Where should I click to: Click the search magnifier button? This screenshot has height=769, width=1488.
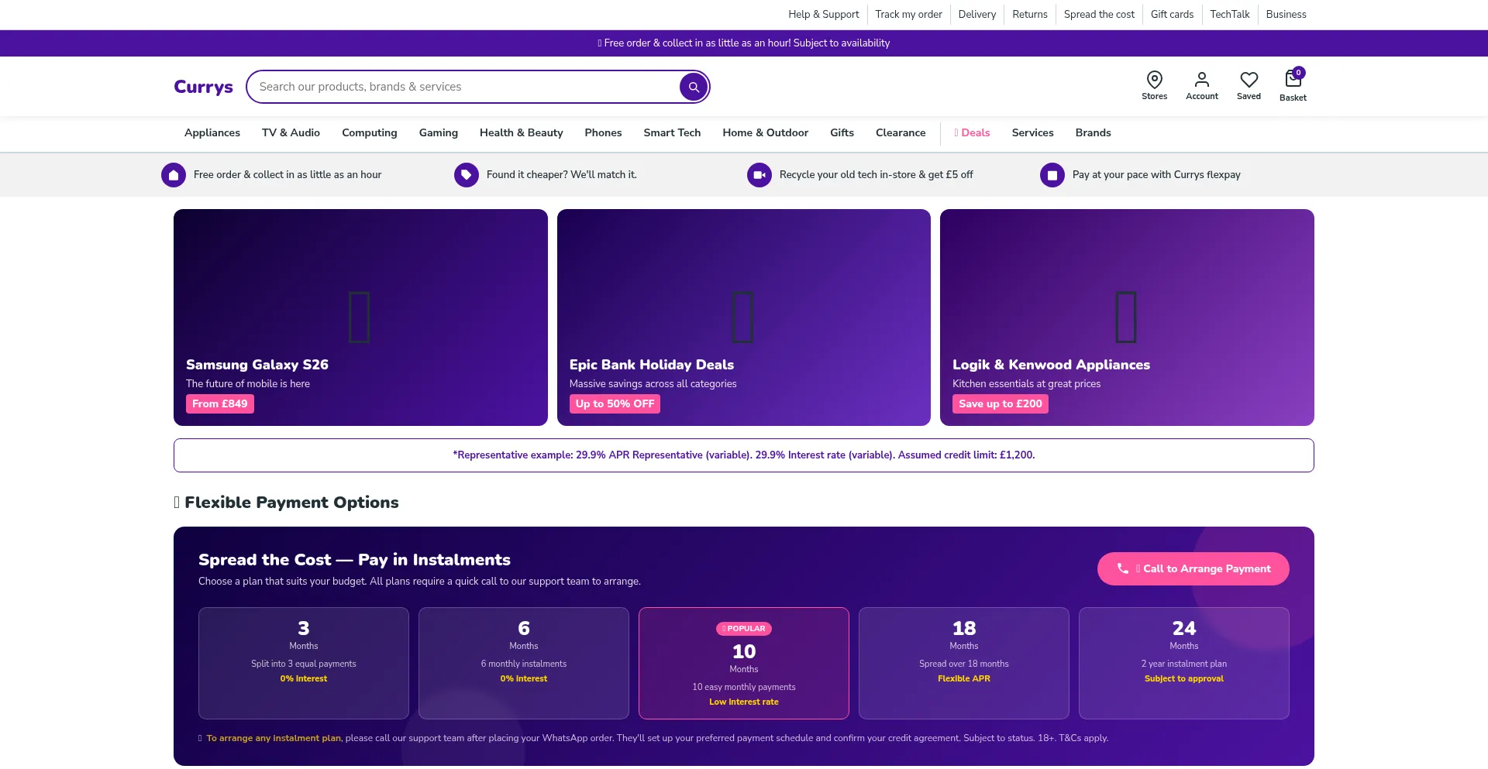[694, 87]
